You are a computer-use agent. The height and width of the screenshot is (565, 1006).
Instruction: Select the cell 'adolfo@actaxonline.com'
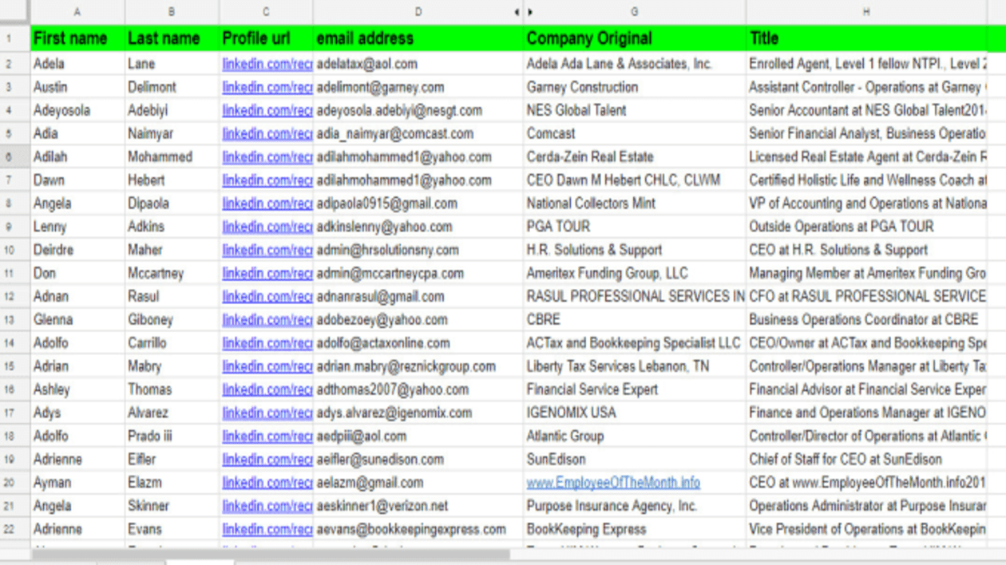tap(418, 343)
